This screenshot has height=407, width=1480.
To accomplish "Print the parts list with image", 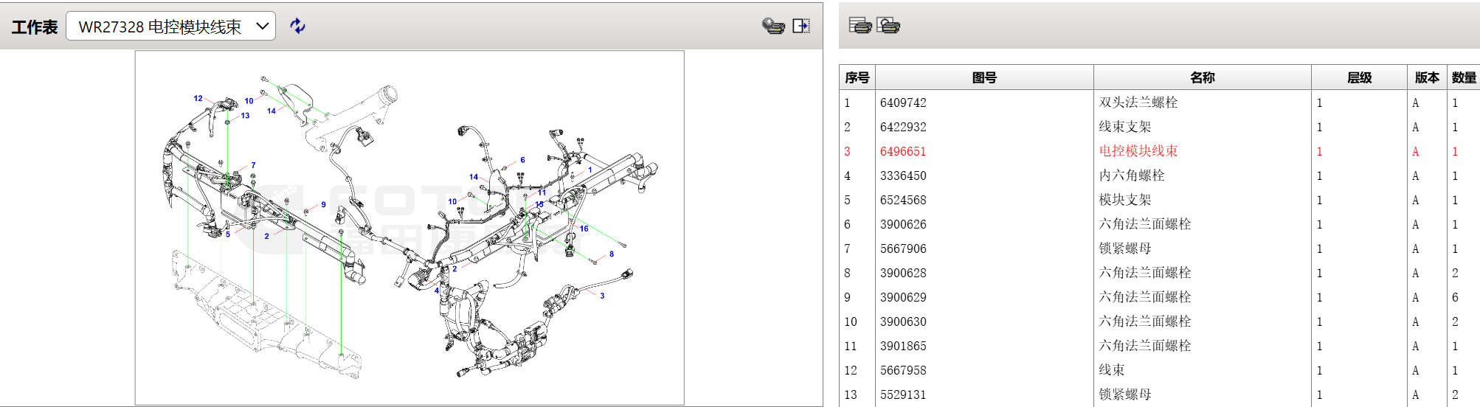I will click(x=888, y=25).
